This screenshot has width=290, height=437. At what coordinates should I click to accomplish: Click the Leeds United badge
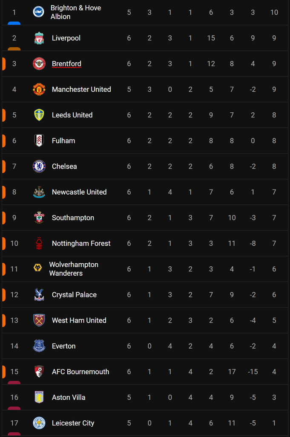[x=39, y=115]
